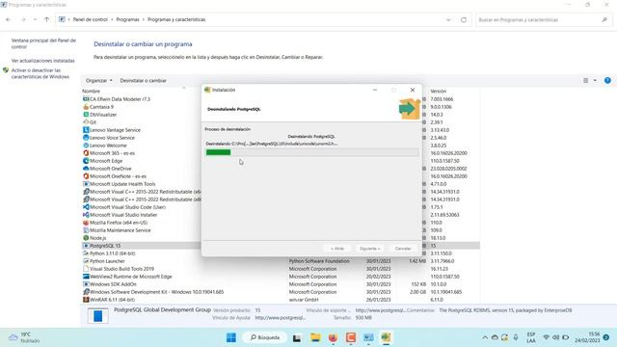Open the weather widget on the taskbar

pos(24,337)
